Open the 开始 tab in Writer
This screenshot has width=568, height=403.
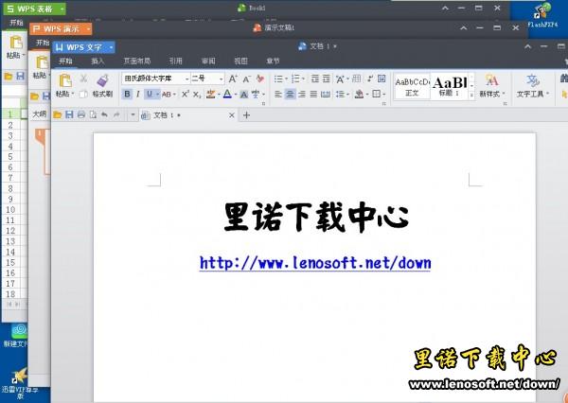[x=65, y=61]
